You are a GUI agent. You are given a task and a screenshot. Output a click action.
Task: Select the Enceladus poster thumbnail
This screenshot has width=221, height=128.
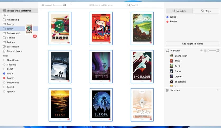pyautogui.click(x=142, y=67)
